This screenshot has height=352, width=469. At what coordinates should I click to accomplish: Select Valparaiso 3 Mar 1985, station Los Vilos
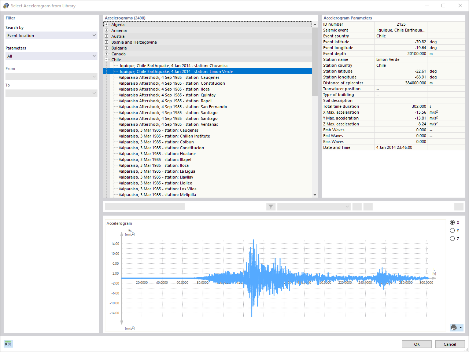[x=158, y=189]
